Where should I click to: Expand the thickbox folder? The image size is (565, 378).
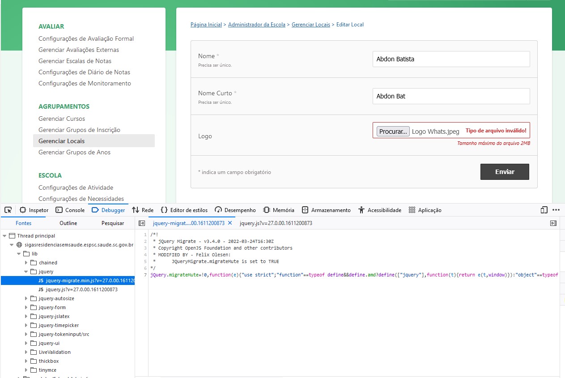pos(26,361)
